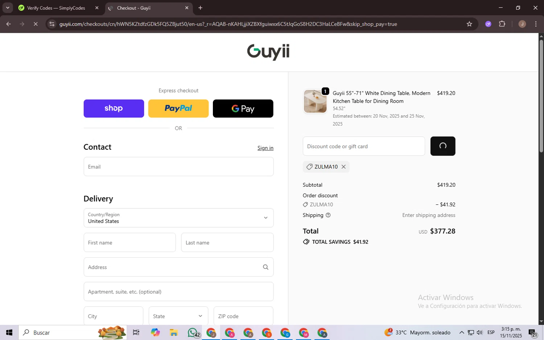Click the TOTAL SAVINGS $41.92 text
Viewport: 544px width, 340px height.
pos(340,242)
